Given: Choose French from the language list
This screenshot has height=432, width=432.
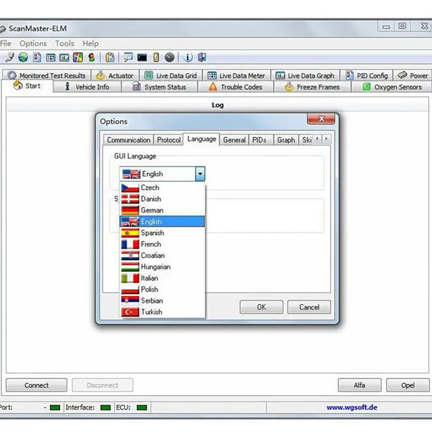Looking at the screenshot, I should 163,244.
